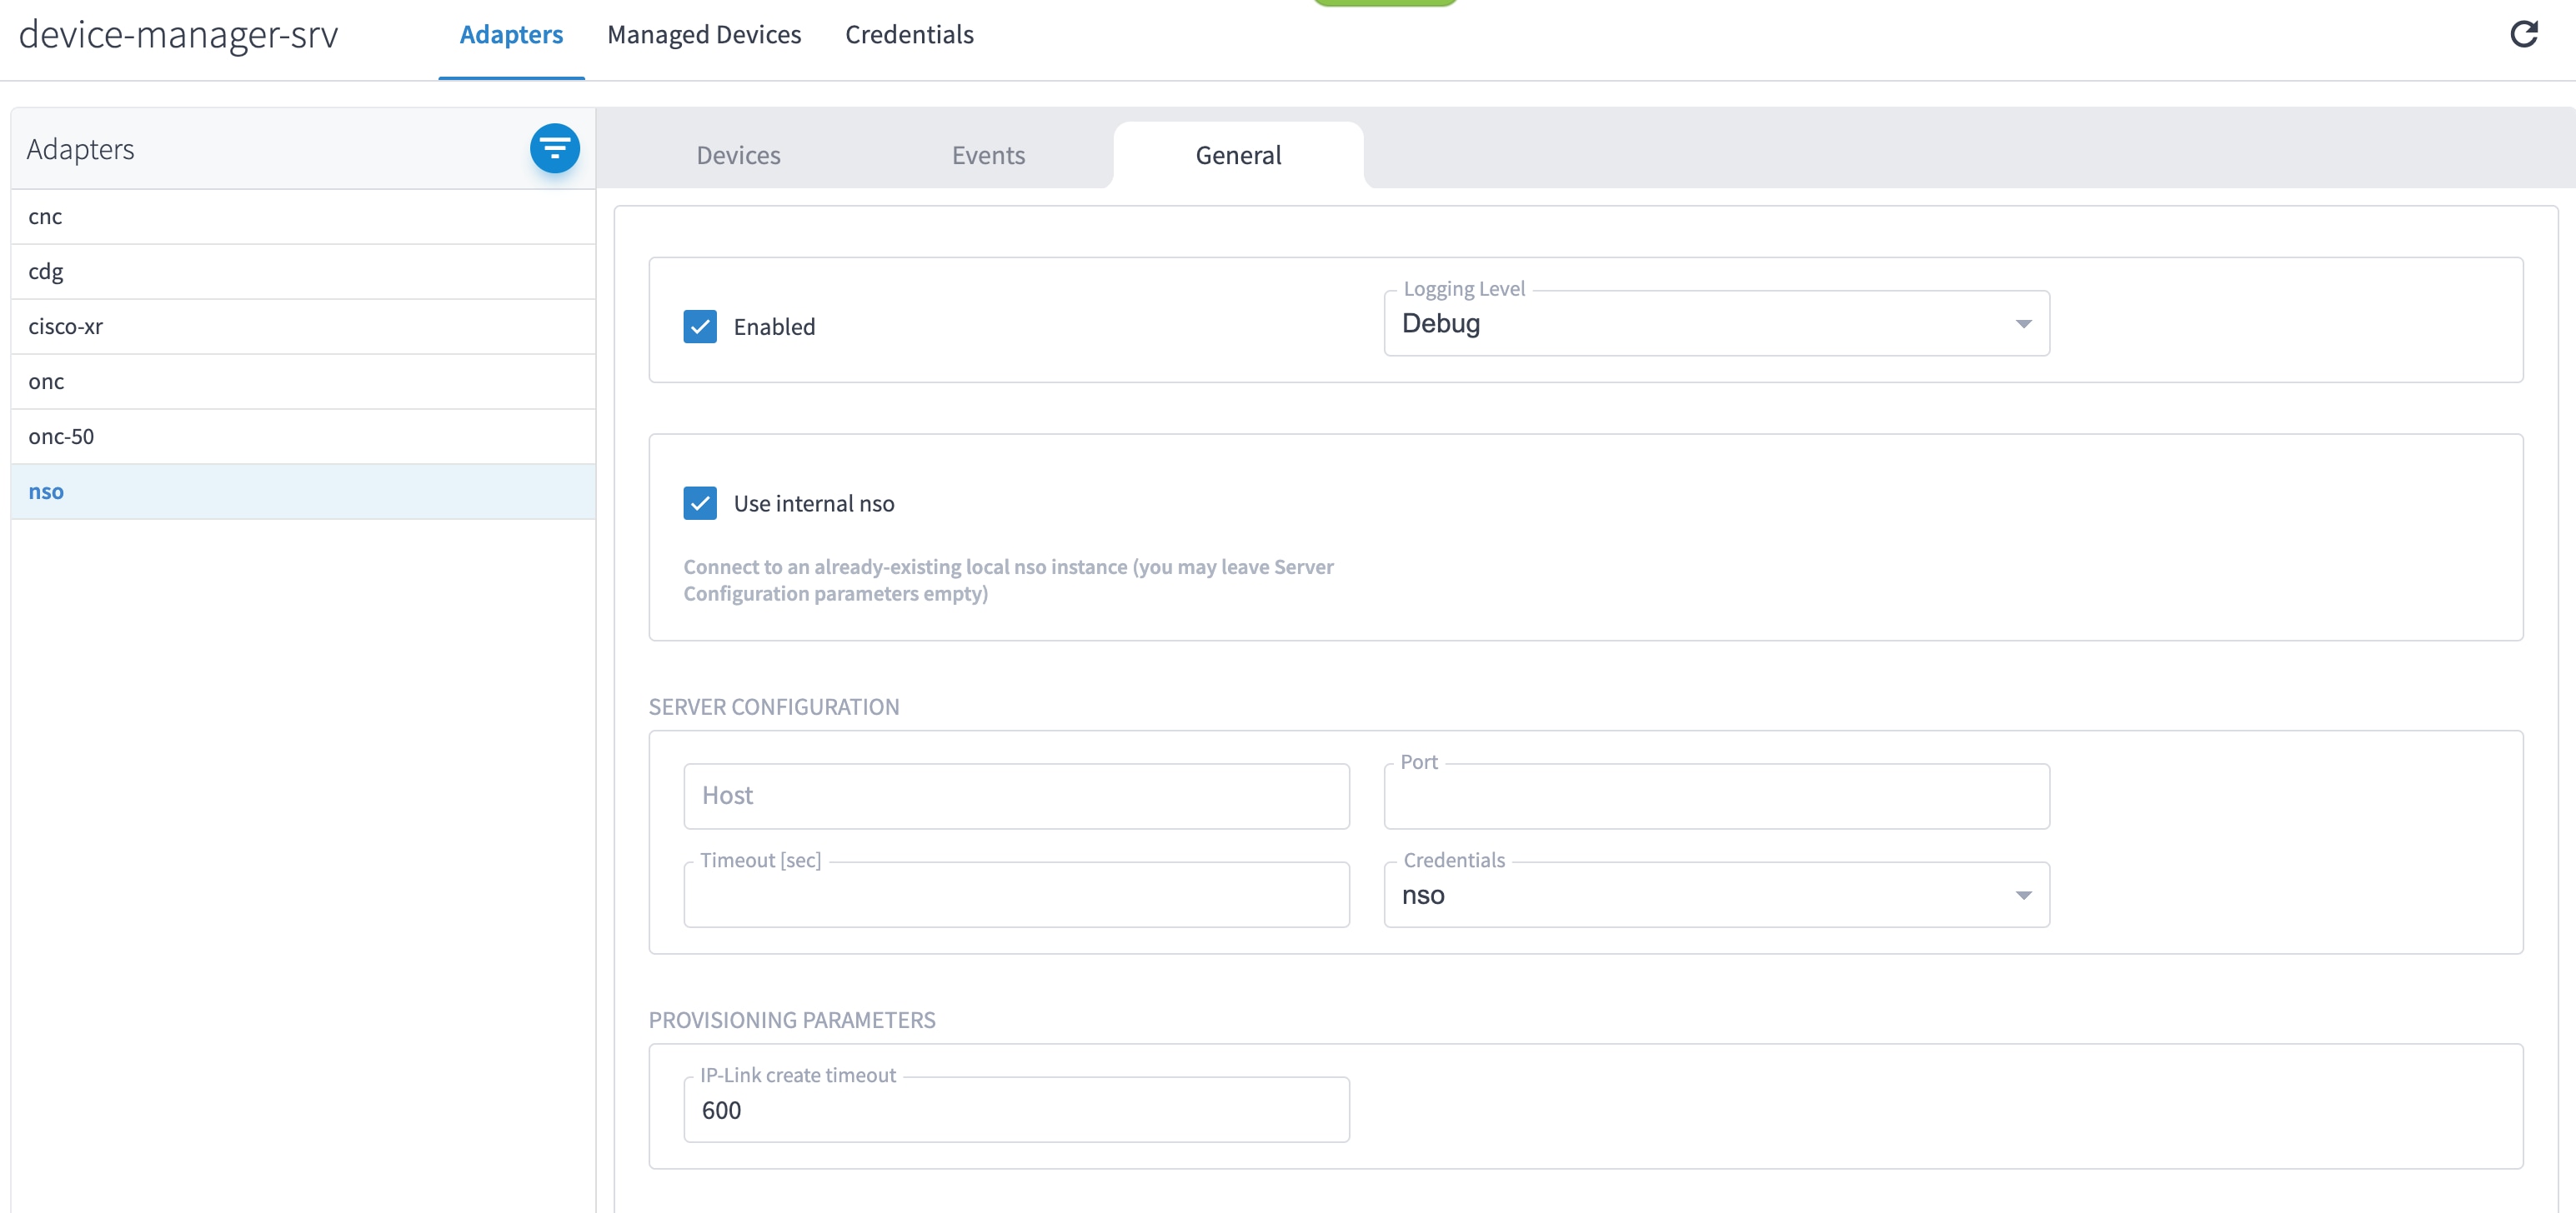
Task: Select the cnc adapter in the list
Action: pos(303,217)
